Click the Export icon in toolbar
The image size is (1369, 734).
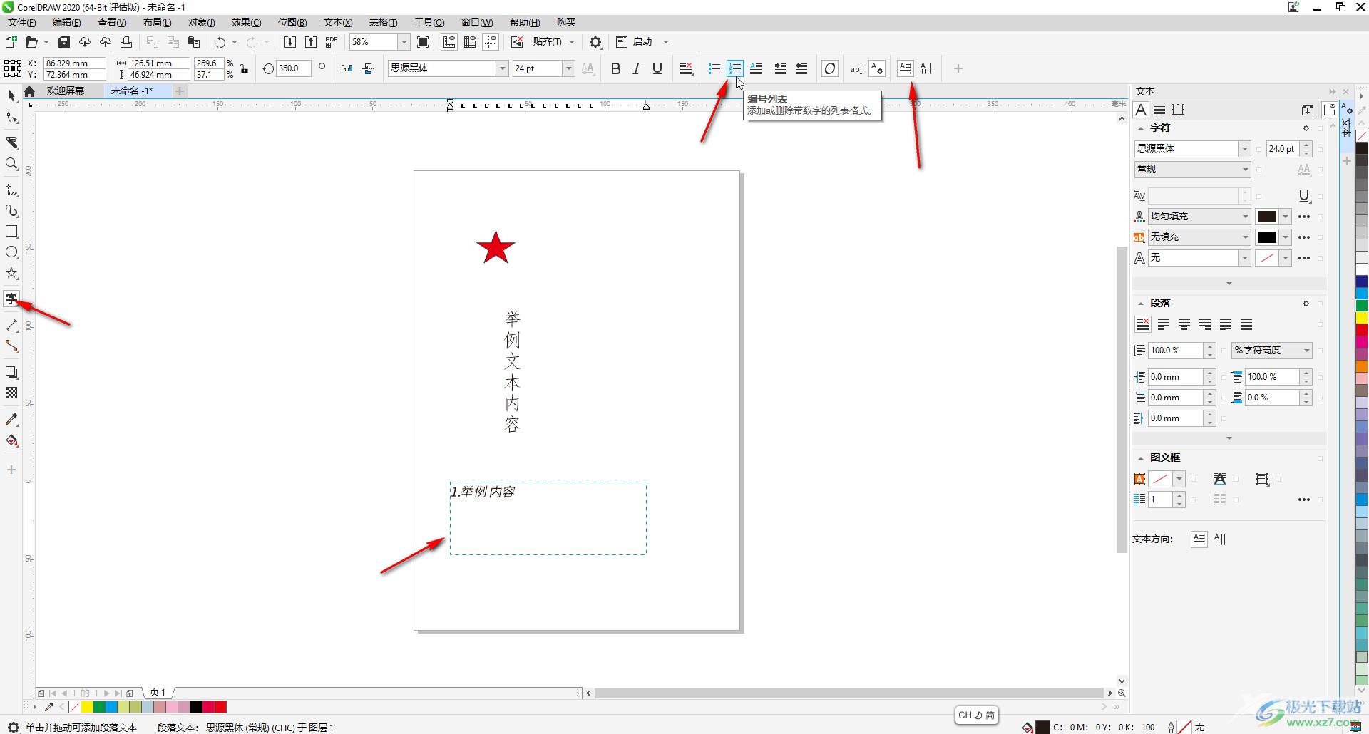point(311,42)
